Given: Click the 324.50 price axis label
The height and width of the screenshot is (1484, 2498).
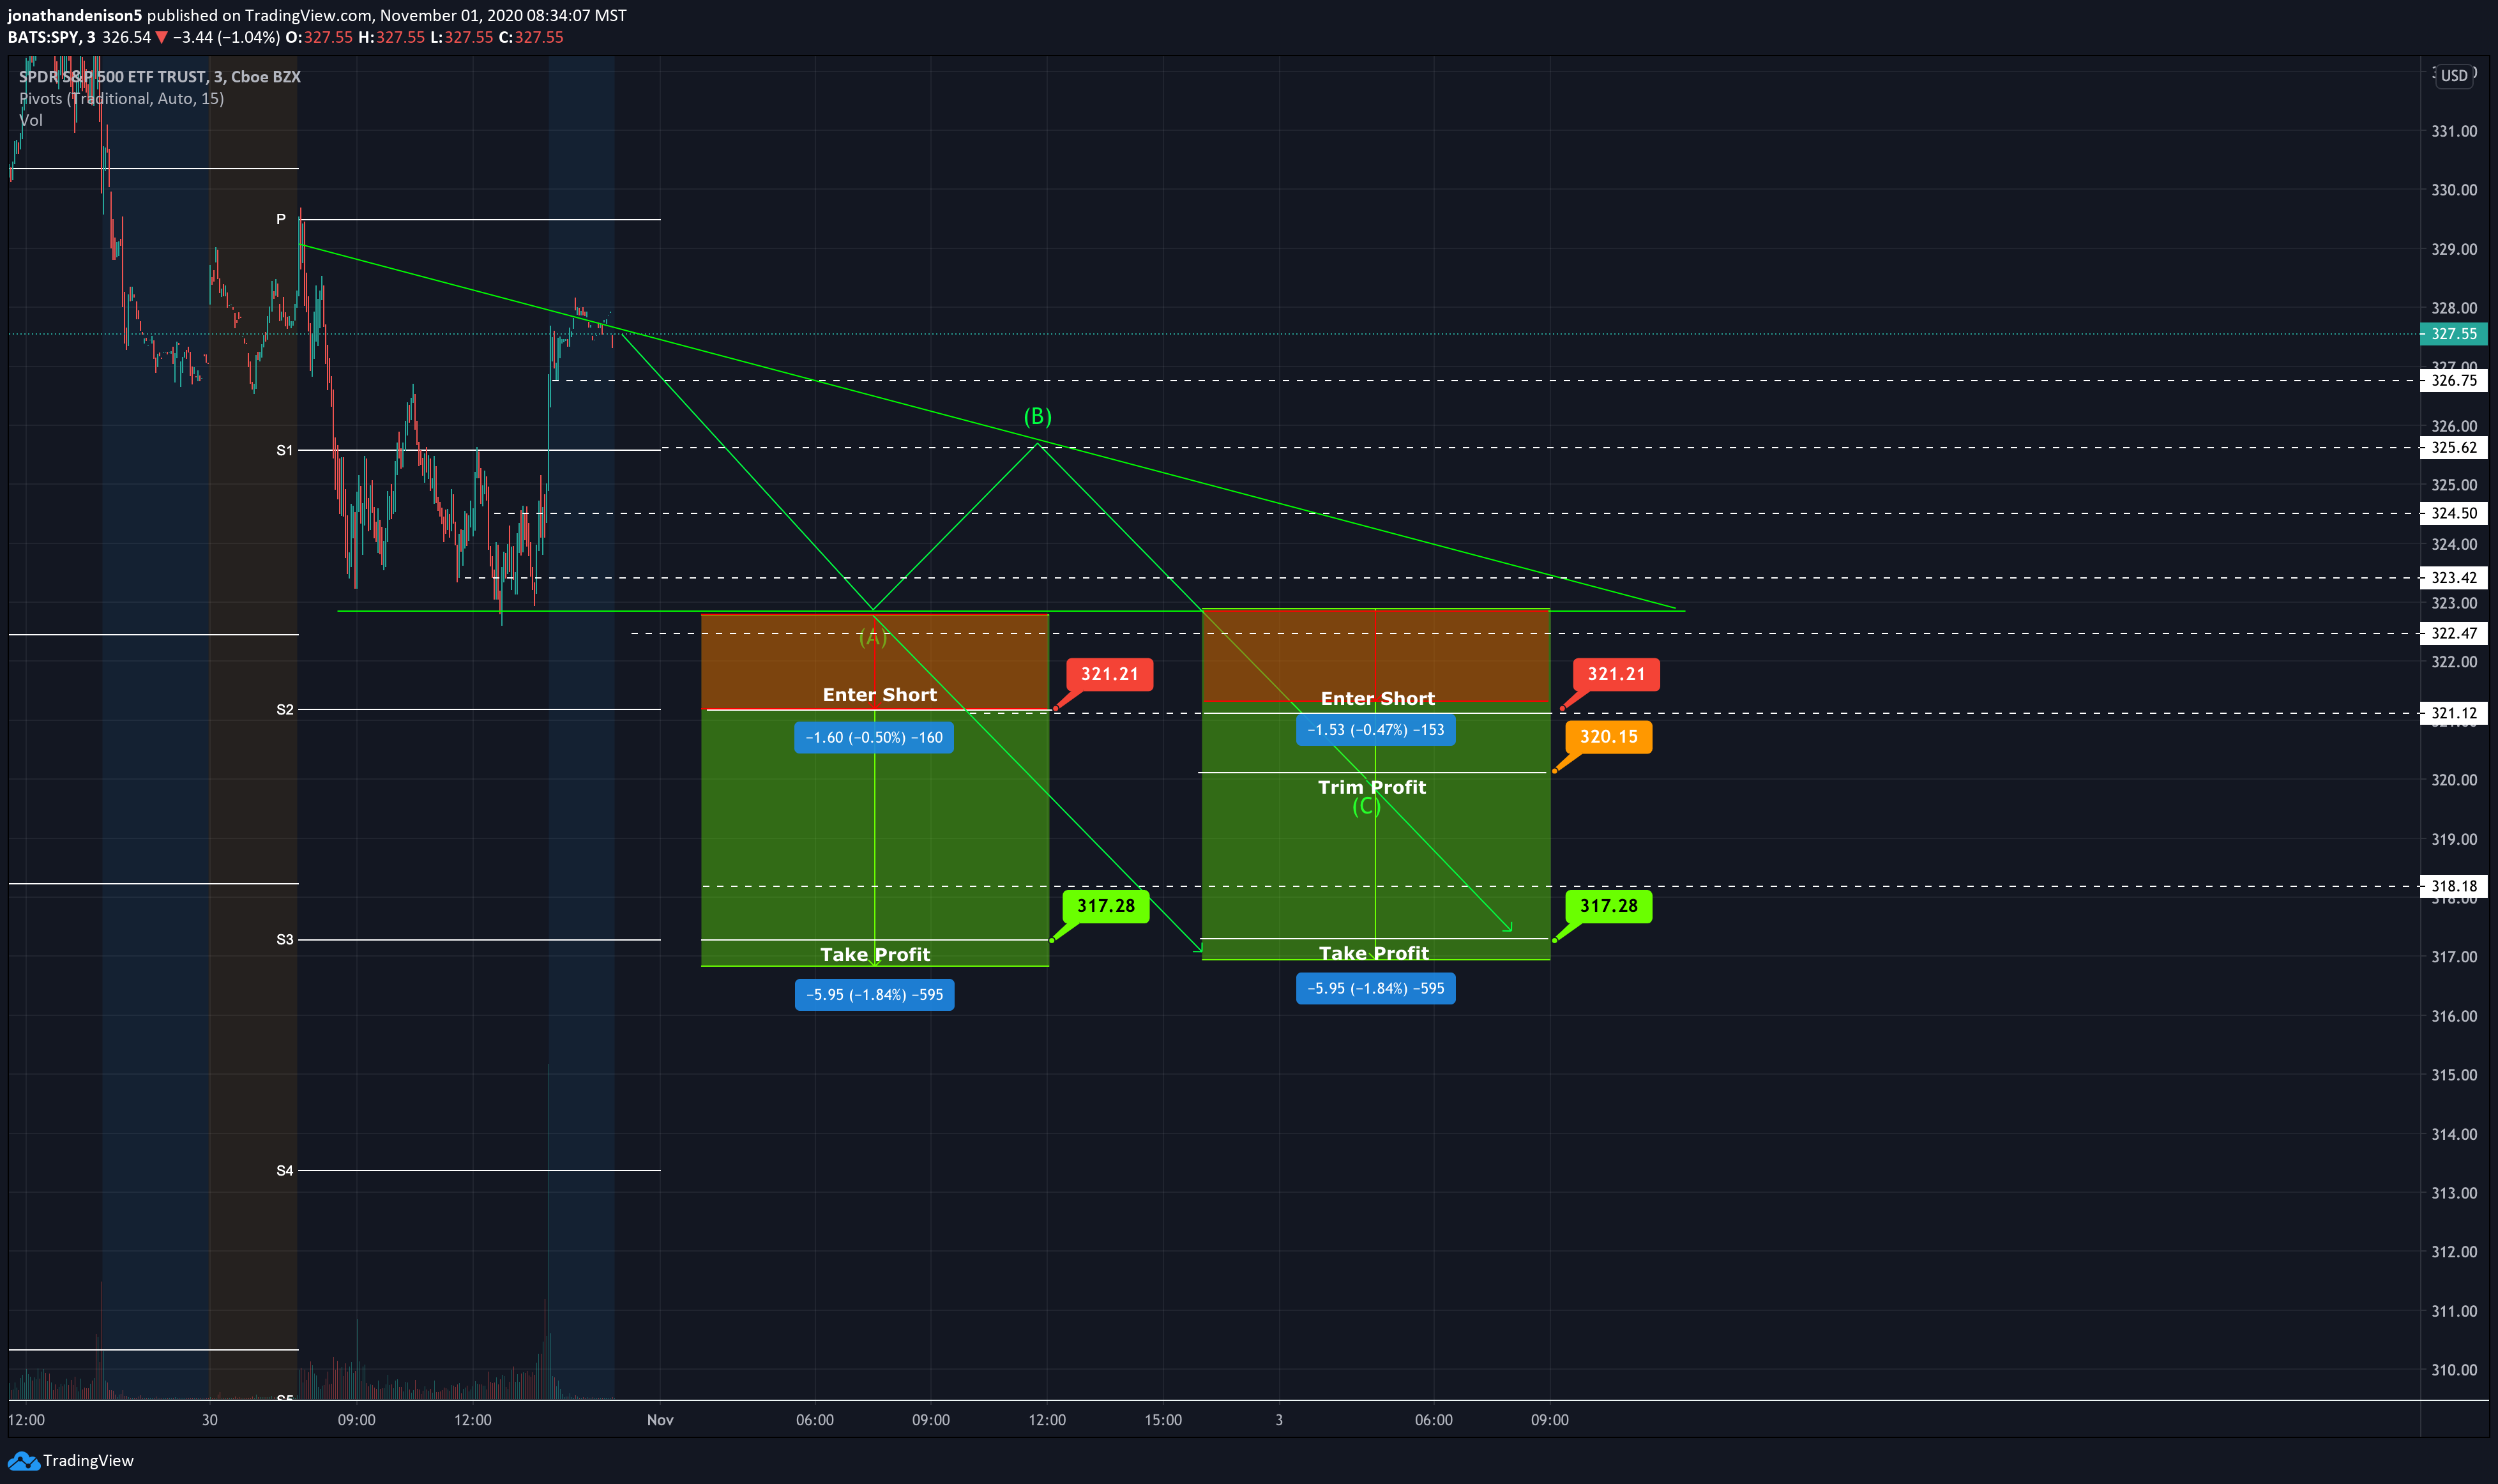Looking at the screenshot, I should coord(2454,513).
